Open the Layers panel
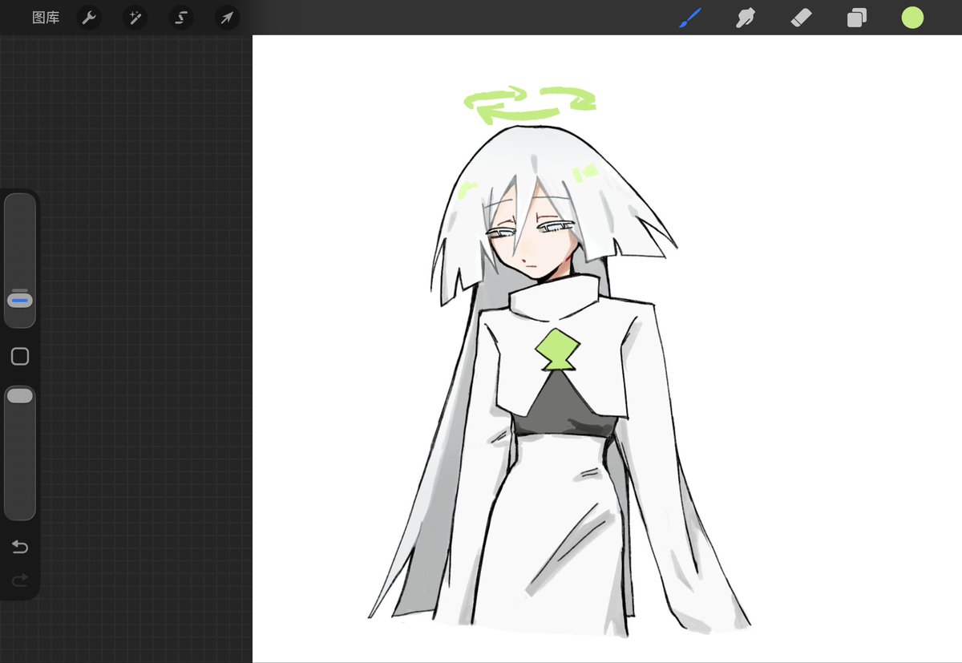962x663 pixels. (857, 18)
